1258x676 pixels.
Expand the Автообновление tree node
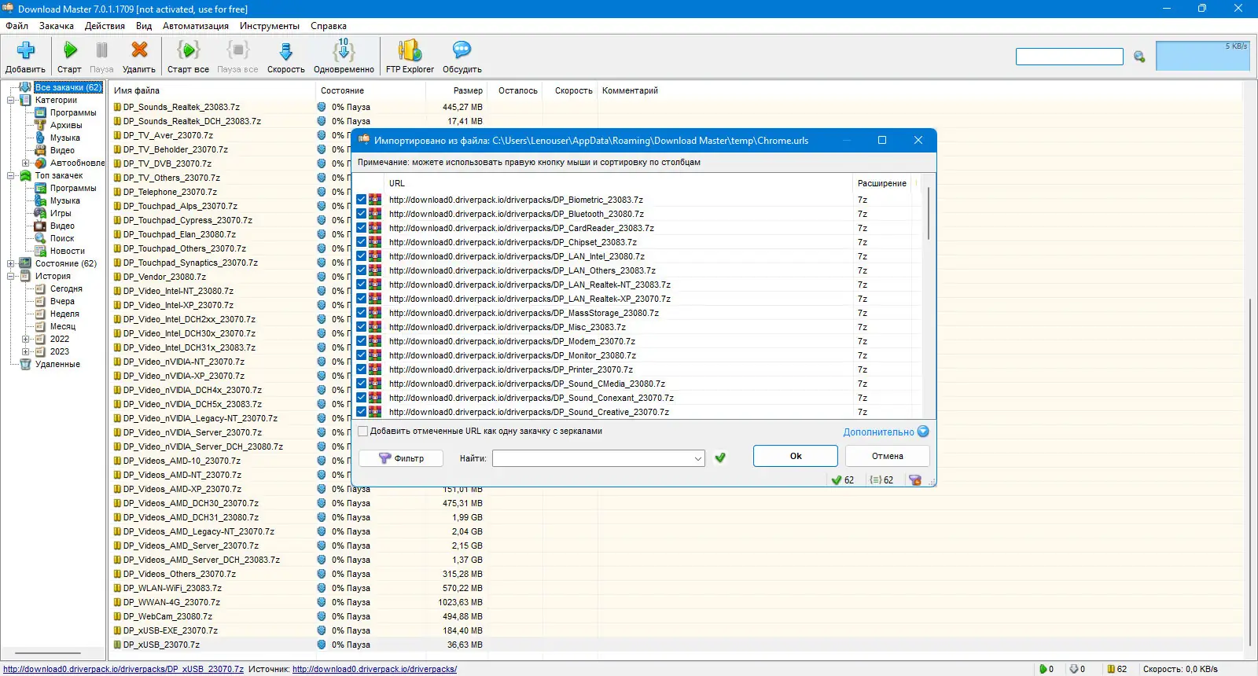tap(26, 163)
